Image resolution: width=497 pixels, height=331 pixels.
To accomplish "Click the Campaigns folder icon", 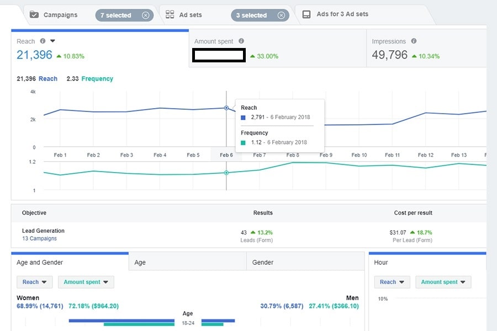I will [34, 14].
